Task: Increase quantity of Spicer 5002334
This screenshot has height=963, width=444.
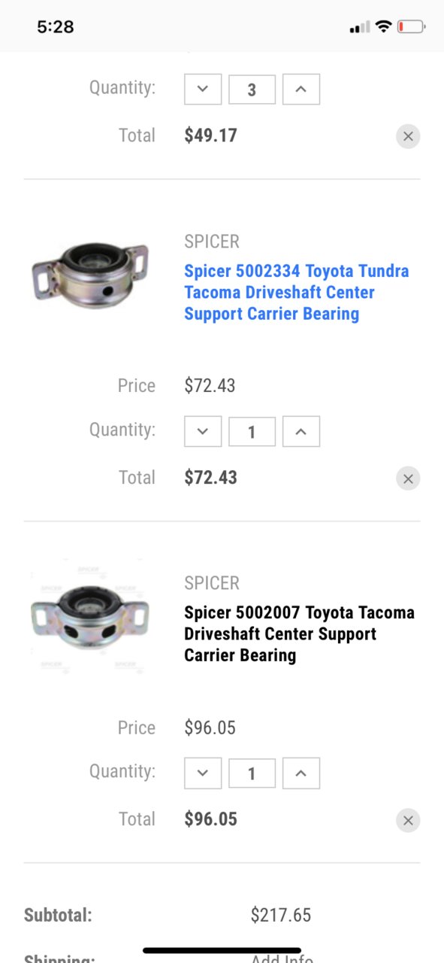Action: coord(301,431)
